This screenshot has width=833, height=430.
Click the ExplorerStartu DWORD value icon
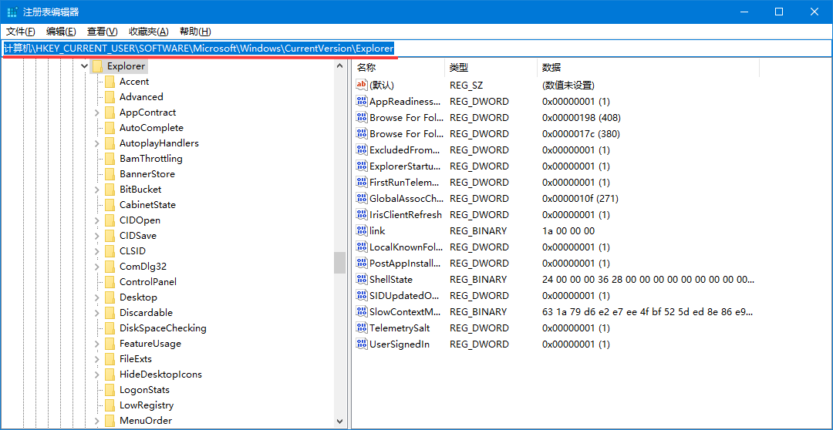coord(362,166)
